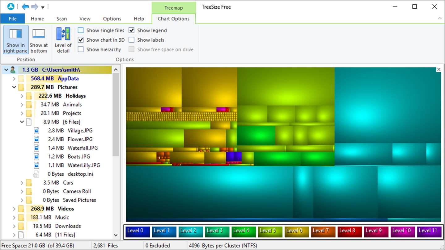Image resolution: width=445 pixels, height=250 pixels.
Task: Select the [11 Files] tree row
Action: point(57,235)
